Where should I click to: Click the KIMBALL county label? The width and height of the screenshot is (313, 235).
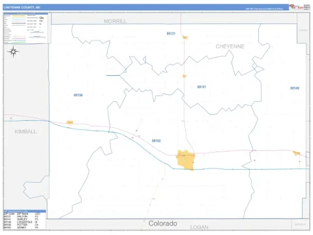click(x=25, y=131)
